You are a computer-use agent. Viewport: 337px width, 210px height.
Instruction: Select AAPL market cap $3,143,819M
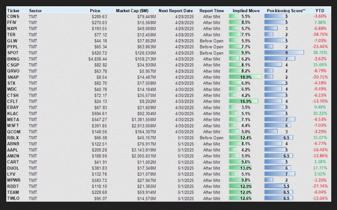[144, 150]
